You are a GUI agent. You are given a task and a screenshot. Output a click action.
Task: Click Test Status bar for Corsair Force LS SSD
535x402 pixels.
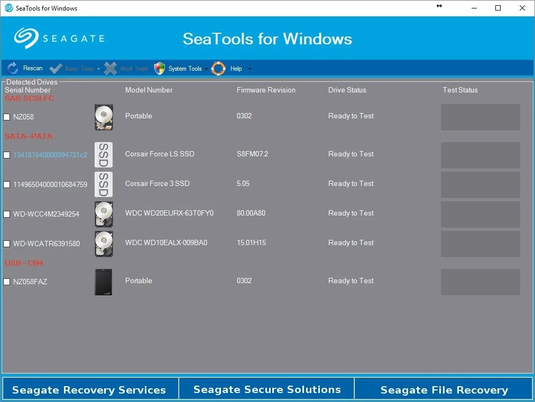(x=481, y=155)
